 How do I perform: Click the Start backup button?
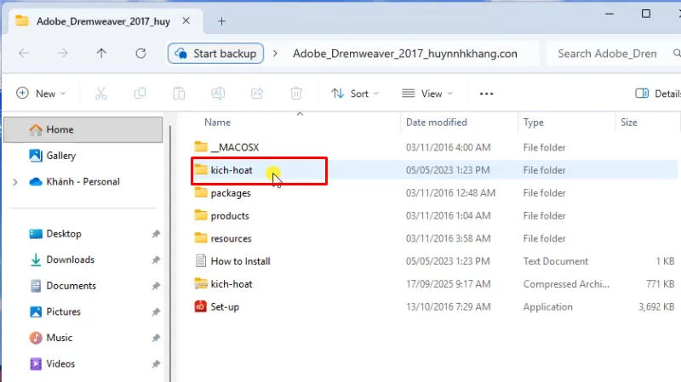[216, 54]
